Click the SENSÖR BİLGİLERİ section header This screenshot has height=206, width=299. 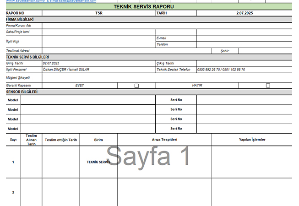pos(149,92)
